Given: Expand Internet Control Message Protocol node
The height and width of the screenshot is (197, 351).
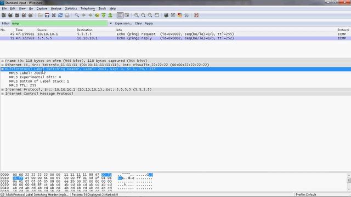Looking at the screenshot, I should click(x=2, y=94).
